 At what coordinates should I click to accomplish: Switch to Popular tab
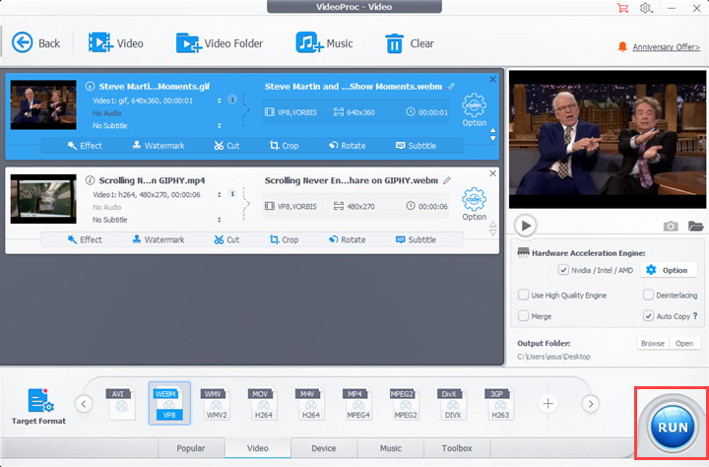tap(191, 448)
